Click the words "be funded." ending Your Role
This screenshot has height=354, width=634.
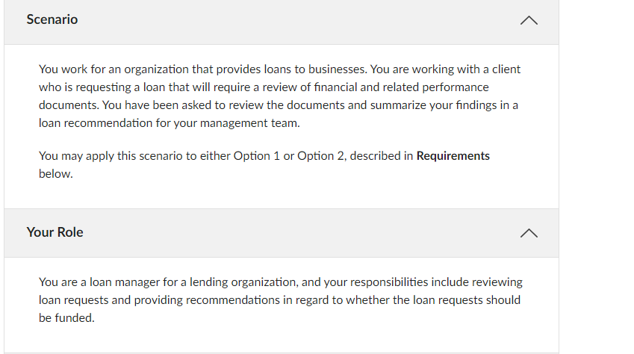(x=66, y=317)
